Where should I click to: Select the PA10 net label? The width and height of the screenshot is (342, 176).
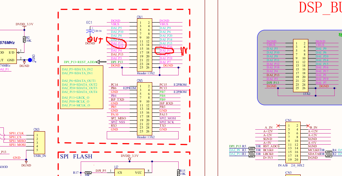(x=114, y=114)
